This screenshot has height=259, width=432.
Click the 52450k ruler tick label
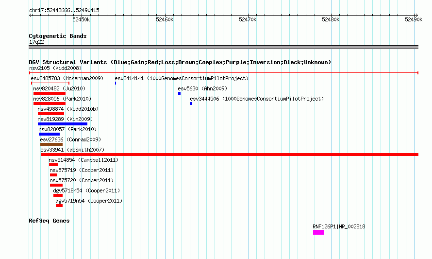click(81, 19)
